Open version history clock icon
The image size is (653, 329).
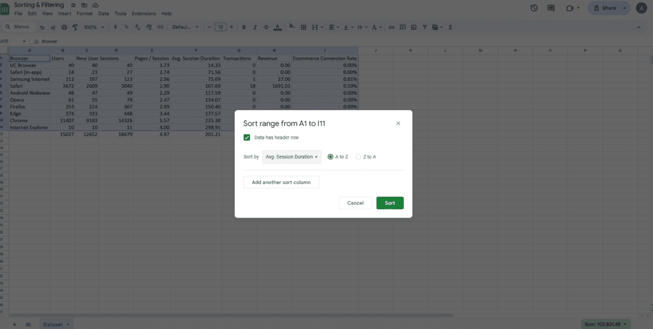pyautogui.click(x=534, y=8)
